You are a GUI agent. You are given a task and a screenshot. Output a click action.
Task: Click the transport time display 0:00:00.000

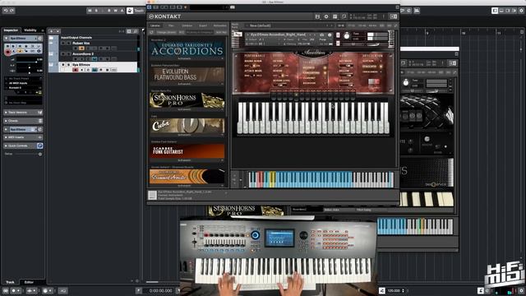point(161,290)
